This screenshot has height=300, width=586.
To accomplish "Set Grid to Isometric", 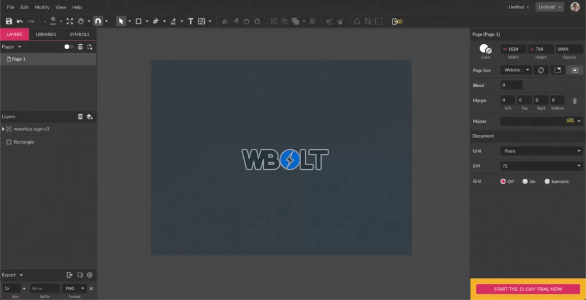I will point(547,181).
